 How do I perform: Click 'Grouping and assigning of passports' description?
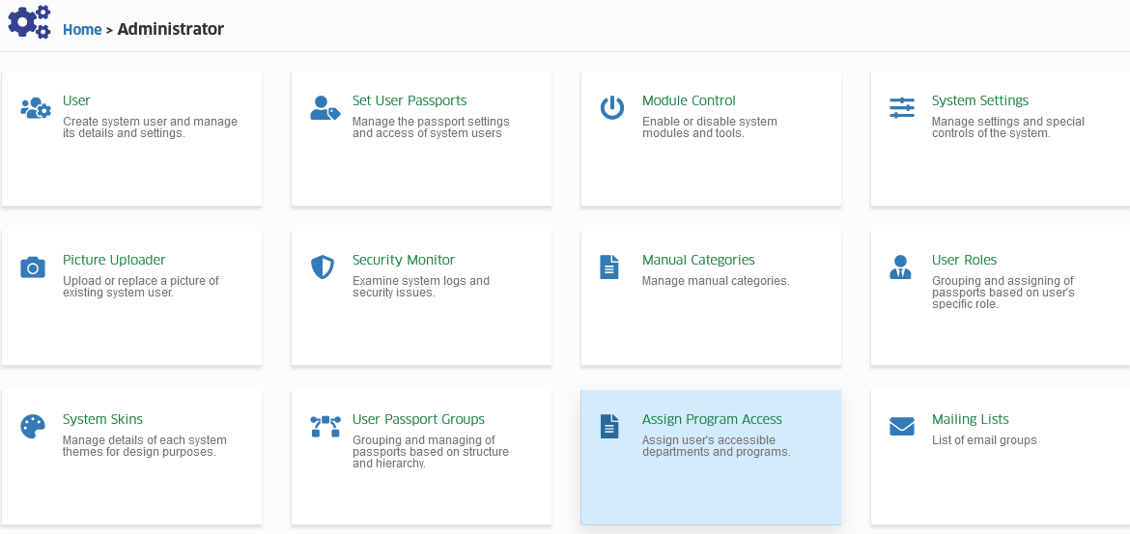tap(1003, 293)
